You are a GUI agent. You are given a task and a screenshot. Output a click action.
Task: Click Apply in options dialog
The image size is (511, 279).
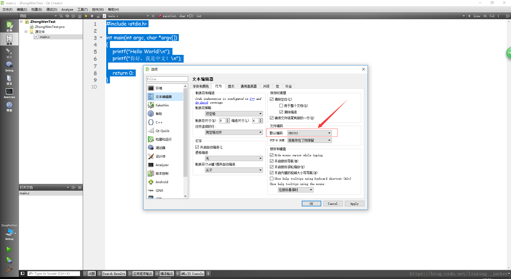355,204
